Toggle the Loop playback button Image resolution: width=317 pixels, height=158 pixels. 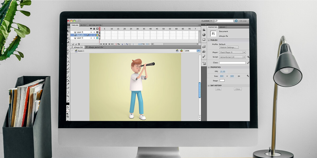tap(118, 44)
